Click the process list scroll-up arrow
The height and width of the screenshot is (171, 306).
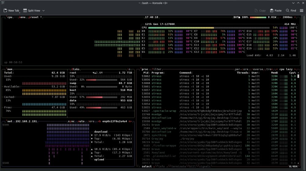click(298, 73)
